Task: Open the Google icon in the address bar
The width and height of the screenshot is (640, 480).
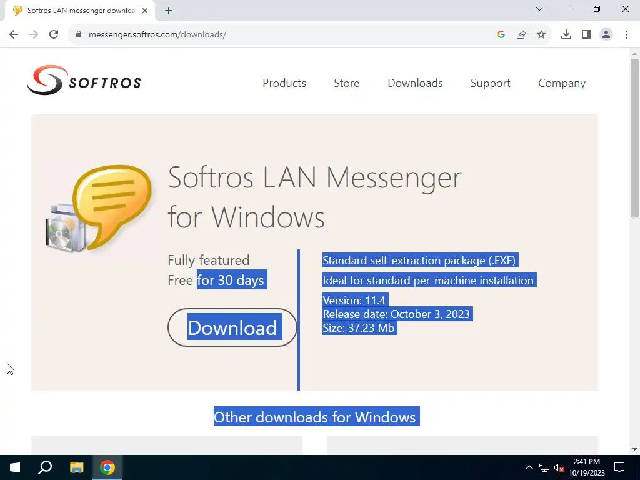Action: [x=501, y=35]
